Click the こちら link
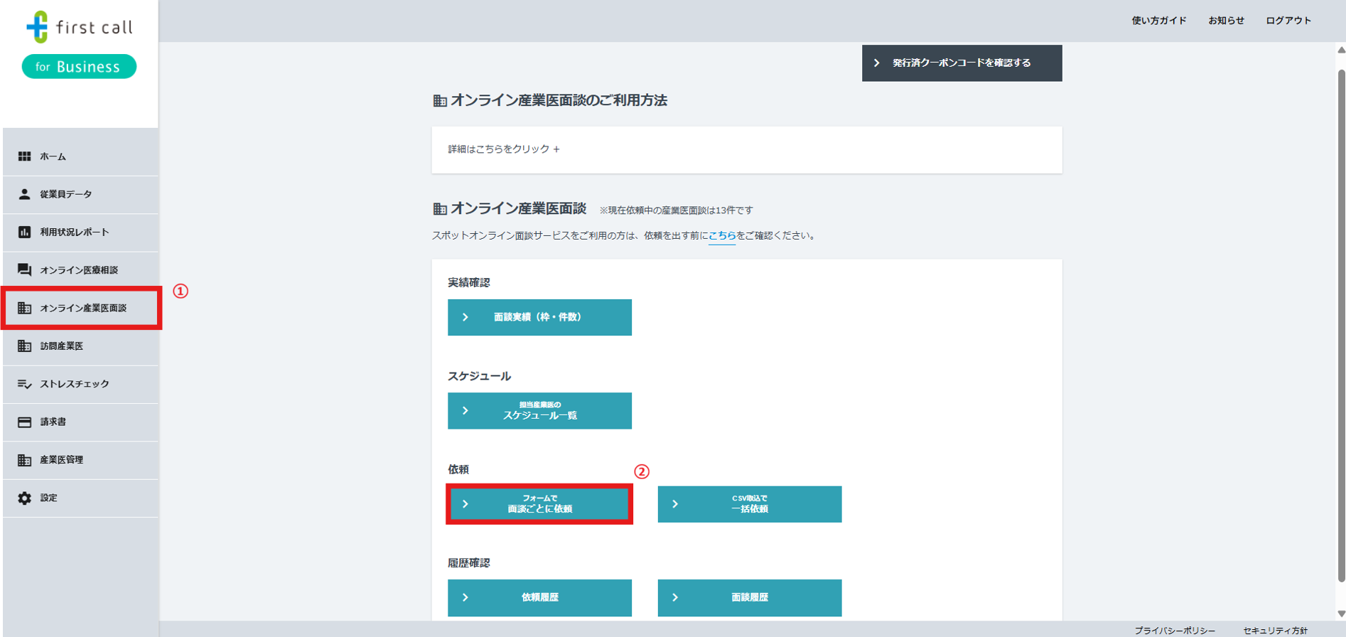Viewport: 1346px width, 637px height. 722,235
